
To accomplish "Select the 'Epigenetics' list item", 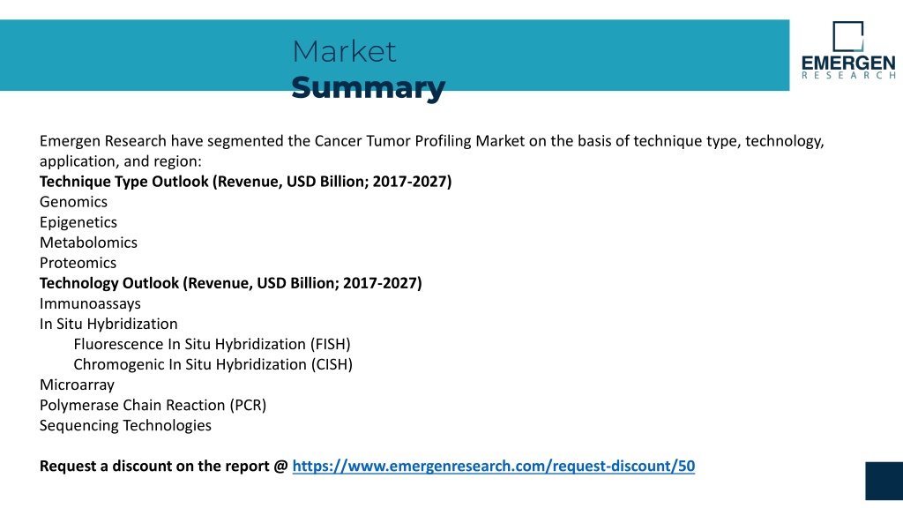I will pyautogui.click(x=78, y=222).
